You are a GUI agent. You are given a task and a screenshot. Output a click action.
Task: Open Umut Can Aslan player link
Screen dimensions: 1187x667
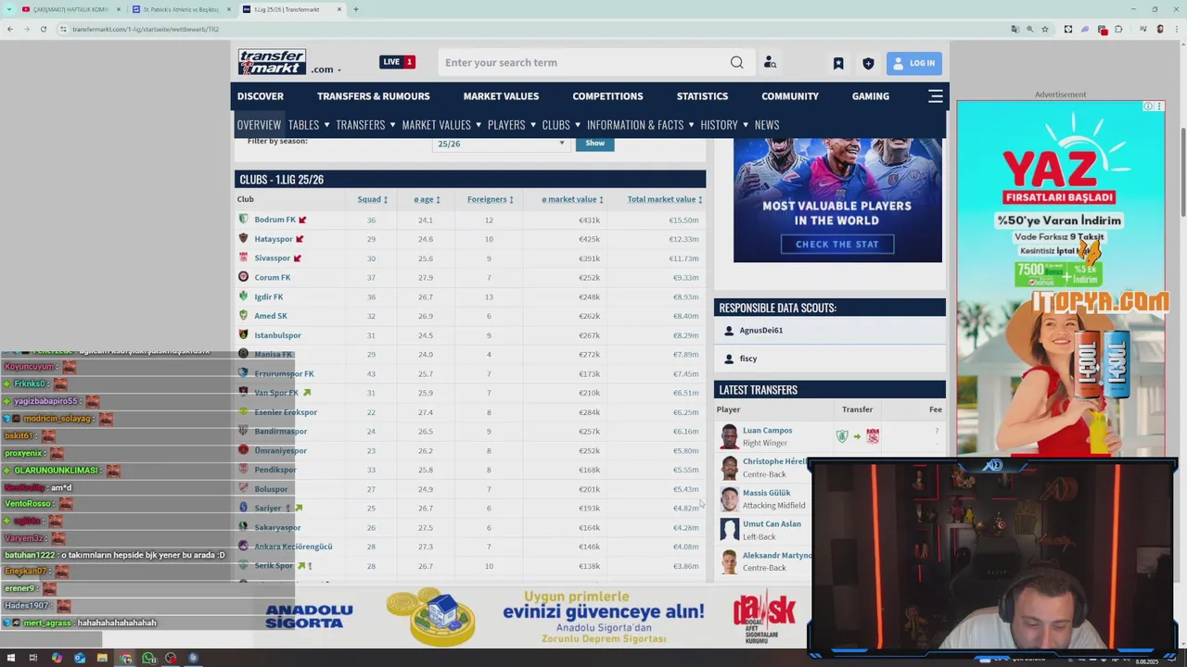click(x=772, y=524)
